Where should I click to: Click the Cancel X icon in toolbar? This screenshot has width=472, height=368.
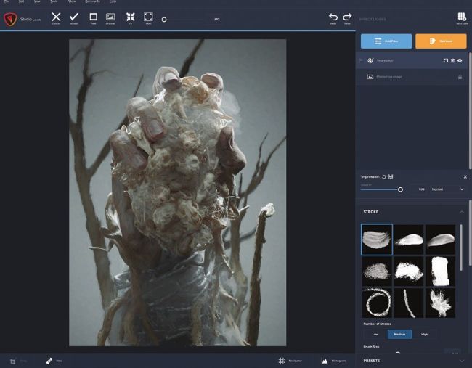coord(56,17)
